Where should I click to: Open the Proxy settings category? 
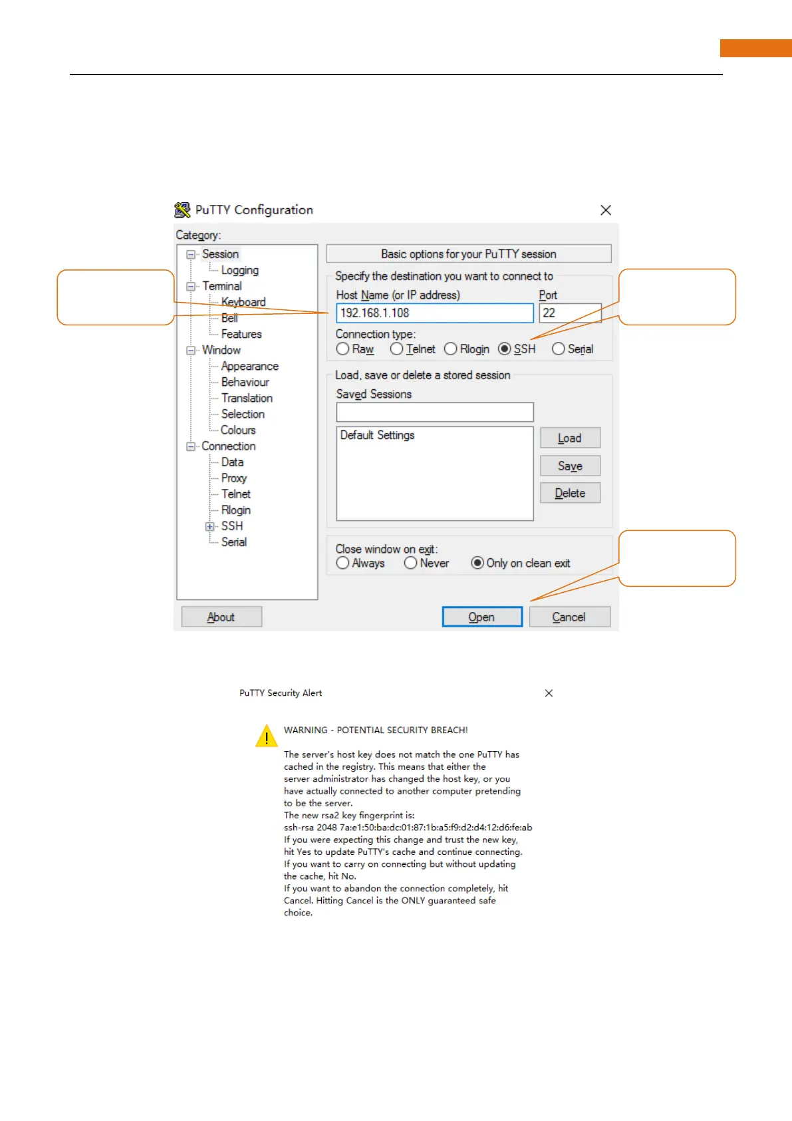(x=234, y=478)
